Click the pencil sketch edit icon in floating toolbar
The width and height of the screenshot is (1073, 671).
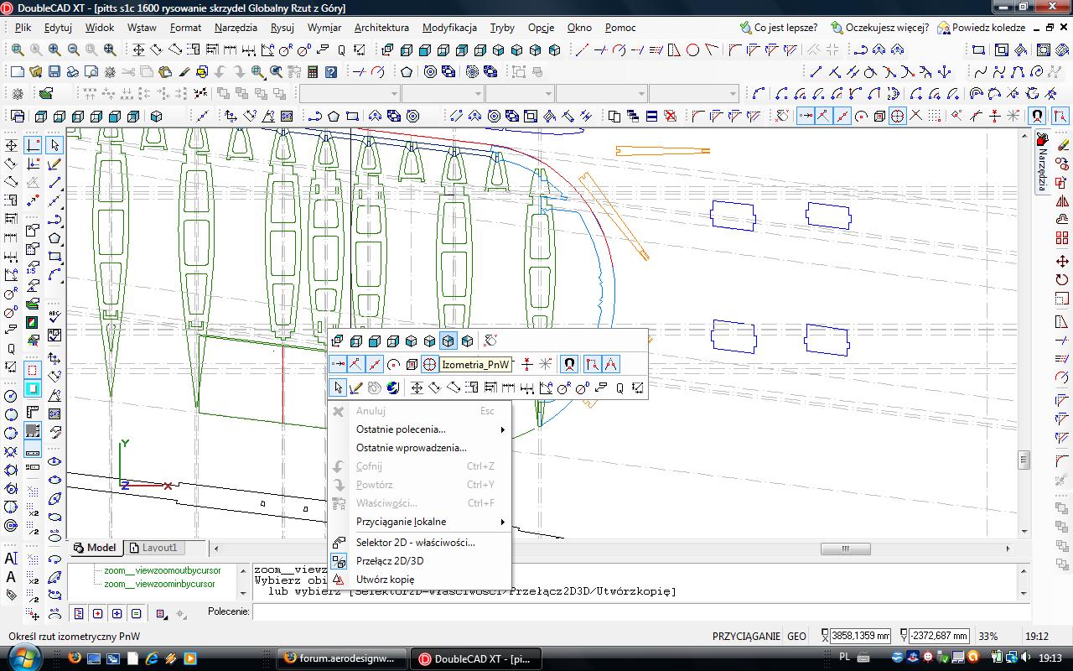click(355, 388)
